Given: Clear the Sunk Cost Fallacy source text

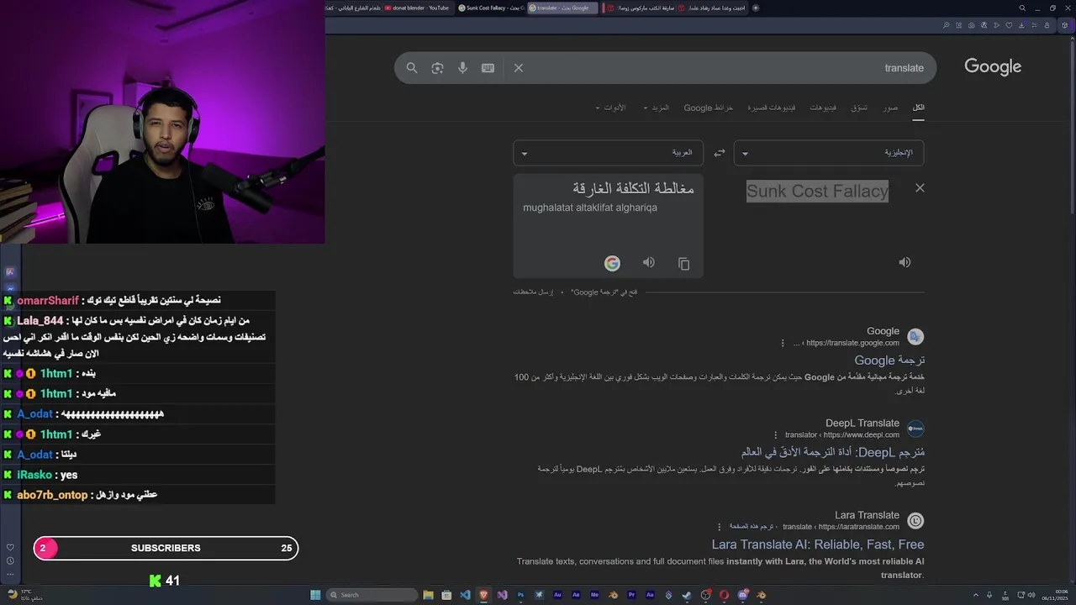Looking at the screenshot, I should pos(920,188).
